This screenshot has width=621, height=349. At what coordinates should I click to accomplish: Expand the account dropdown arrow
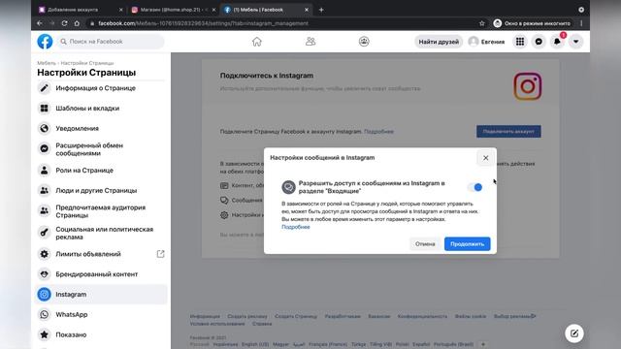click(575, 42)
